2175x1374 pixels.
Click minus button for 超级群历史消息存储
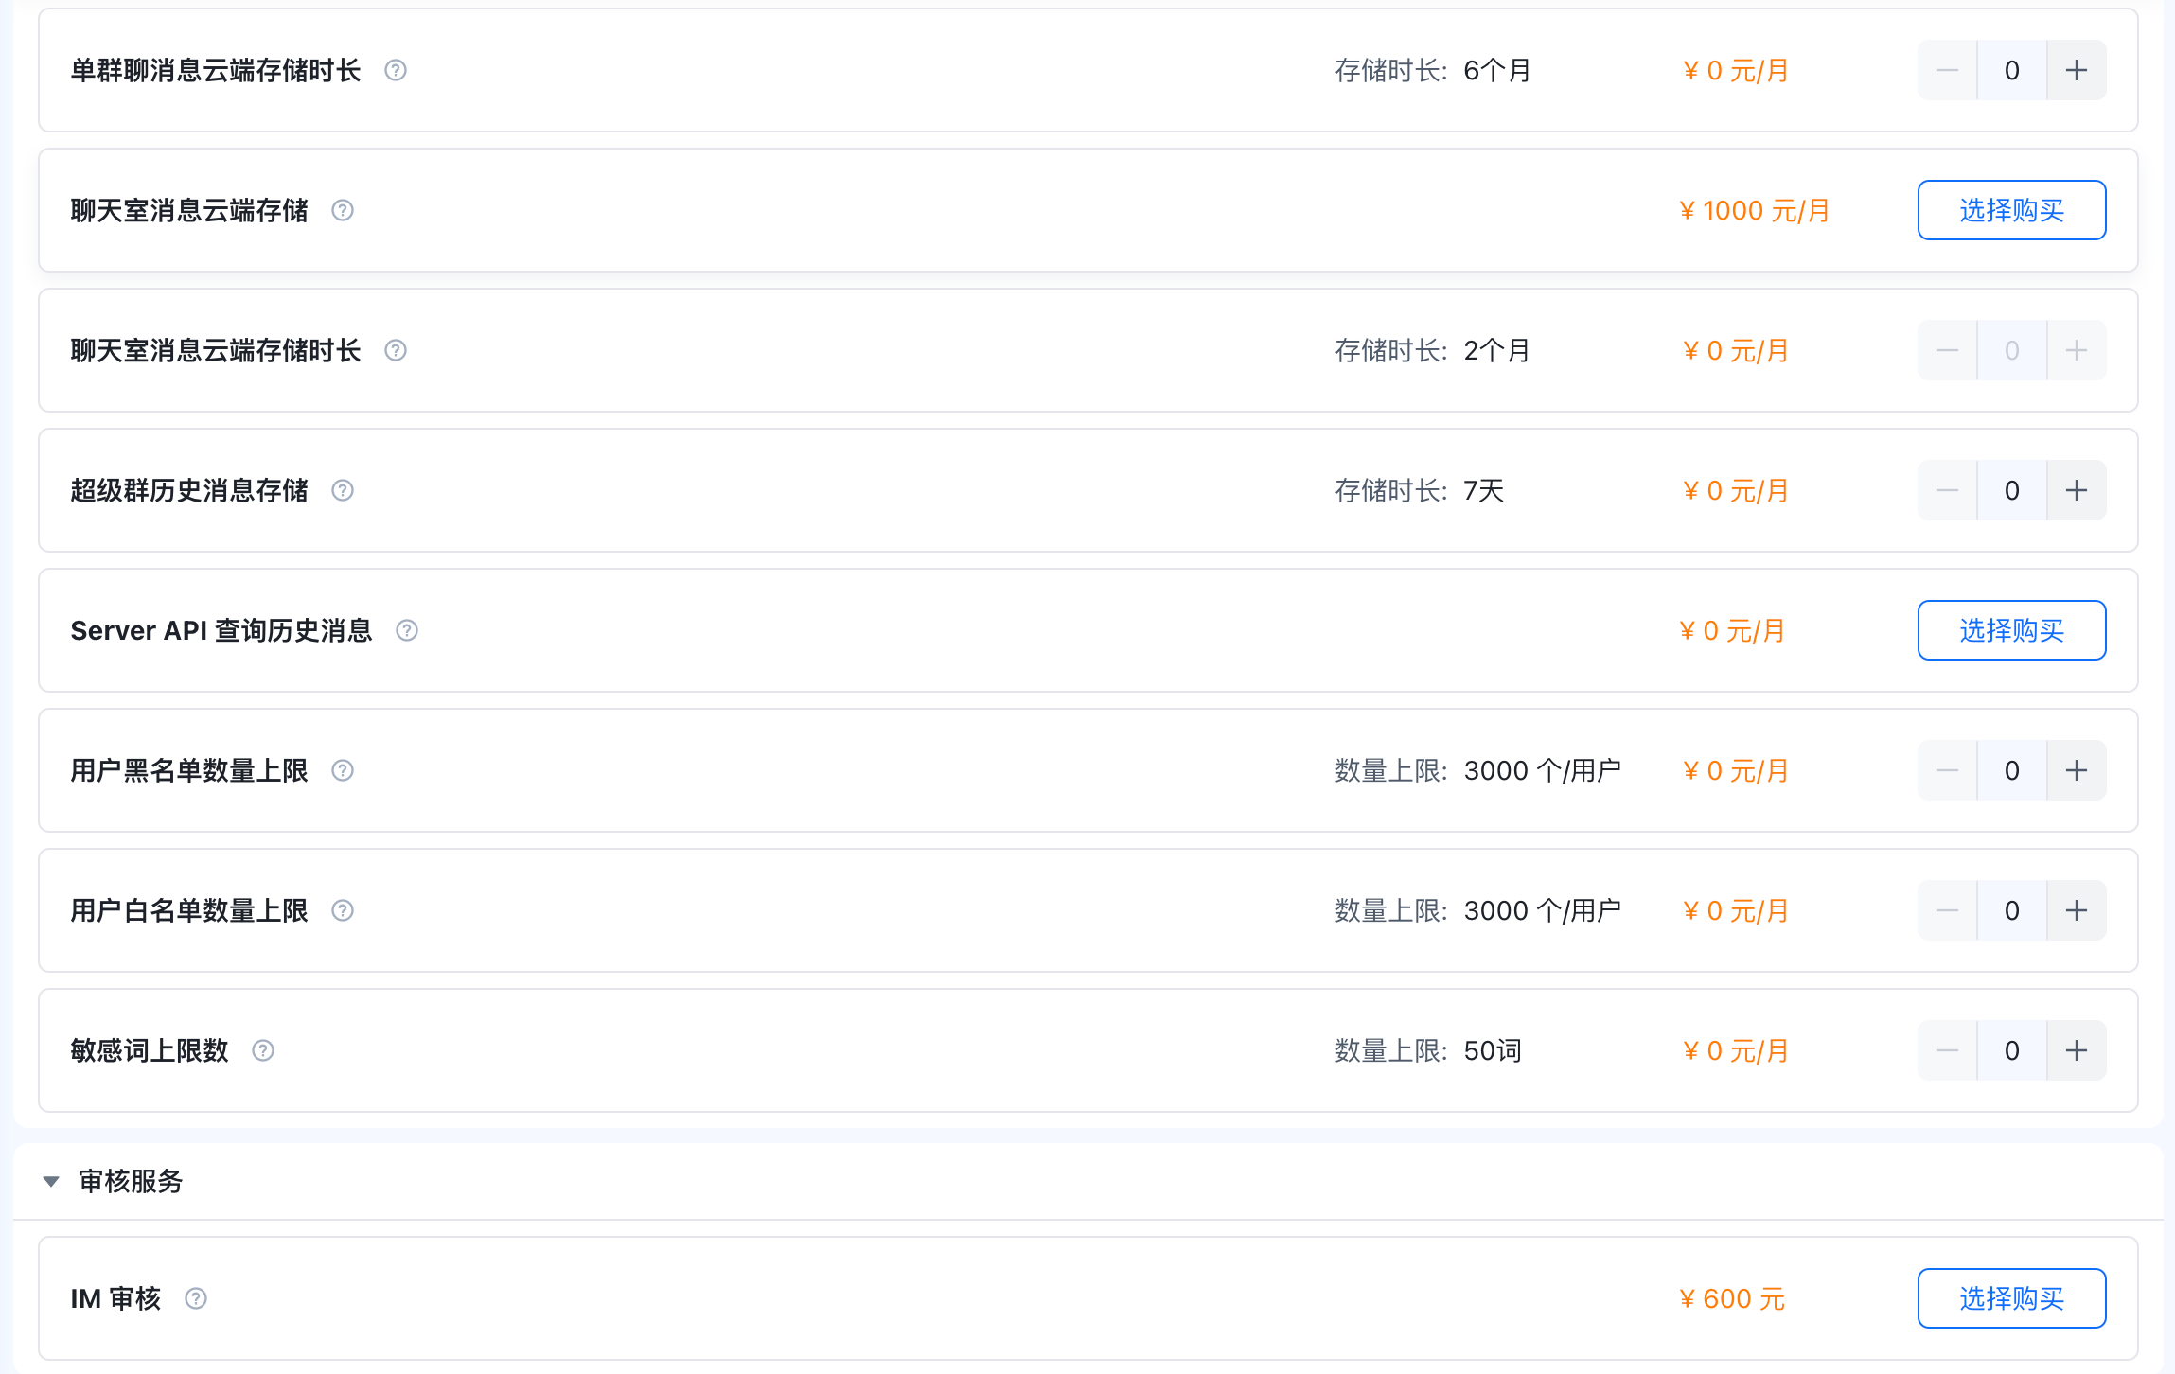(x=1948, y=490)
